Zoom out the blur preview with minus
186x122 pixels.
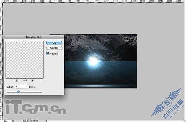point(17,81)
